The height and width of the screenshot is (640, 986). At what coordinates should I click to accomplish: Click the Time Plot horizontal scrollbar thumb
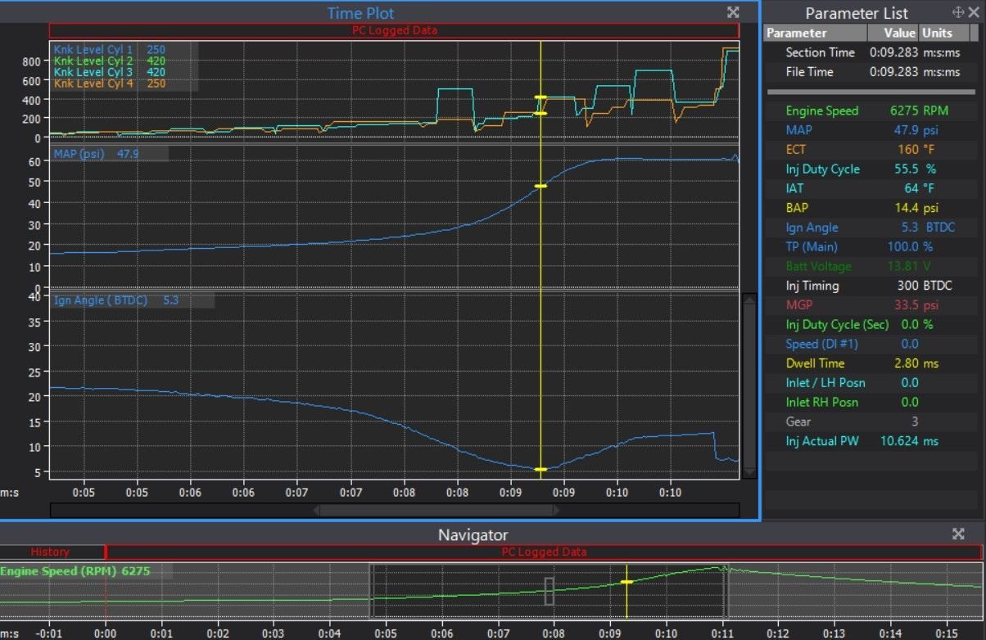[436, 510]
